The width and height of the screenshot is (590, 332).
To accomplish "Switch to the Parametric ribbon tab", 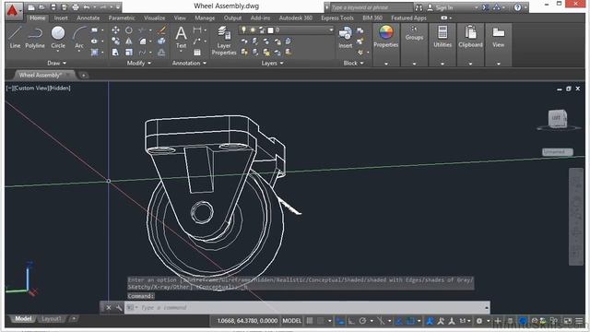I will [122, 18].
